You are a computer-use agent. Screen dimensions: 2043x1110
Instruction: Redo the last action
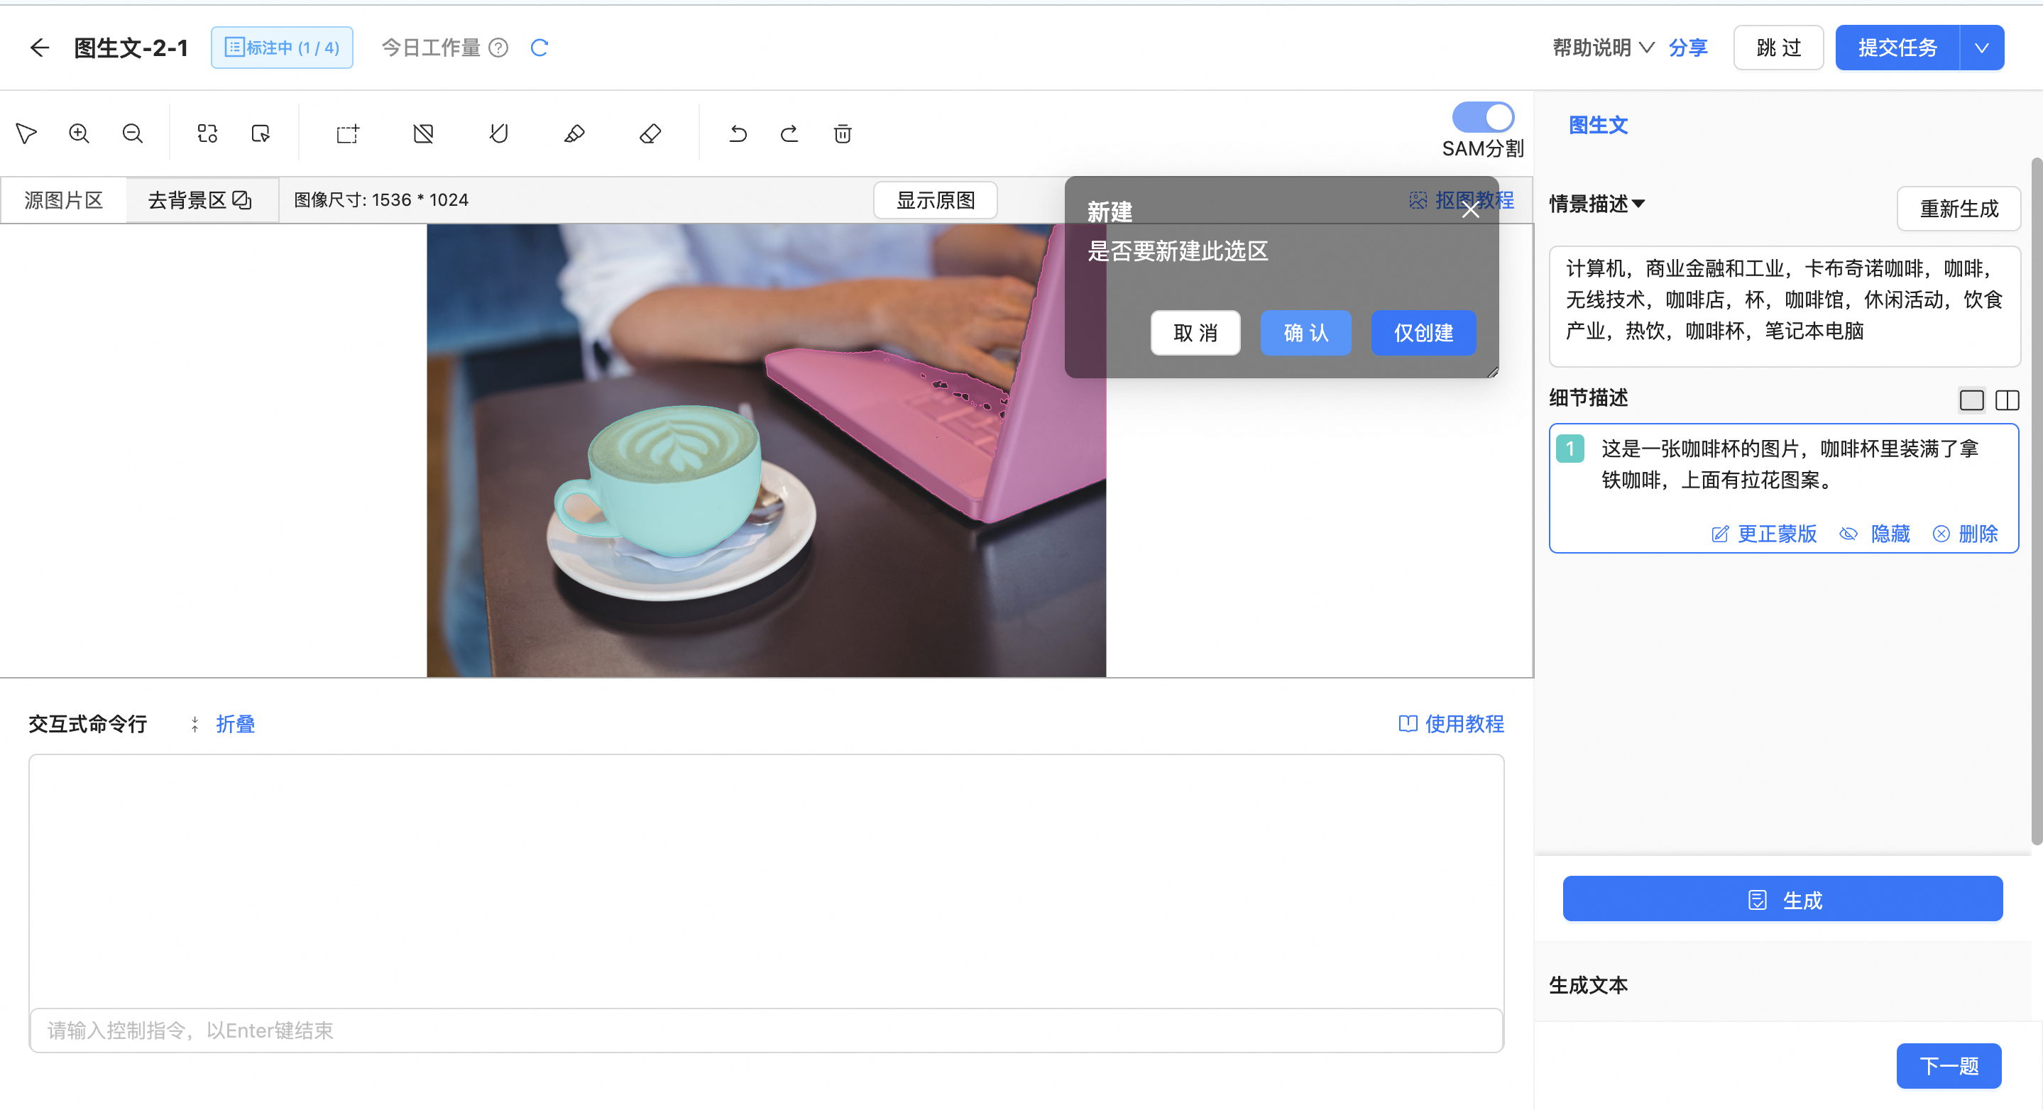click(x=789, y=133)
